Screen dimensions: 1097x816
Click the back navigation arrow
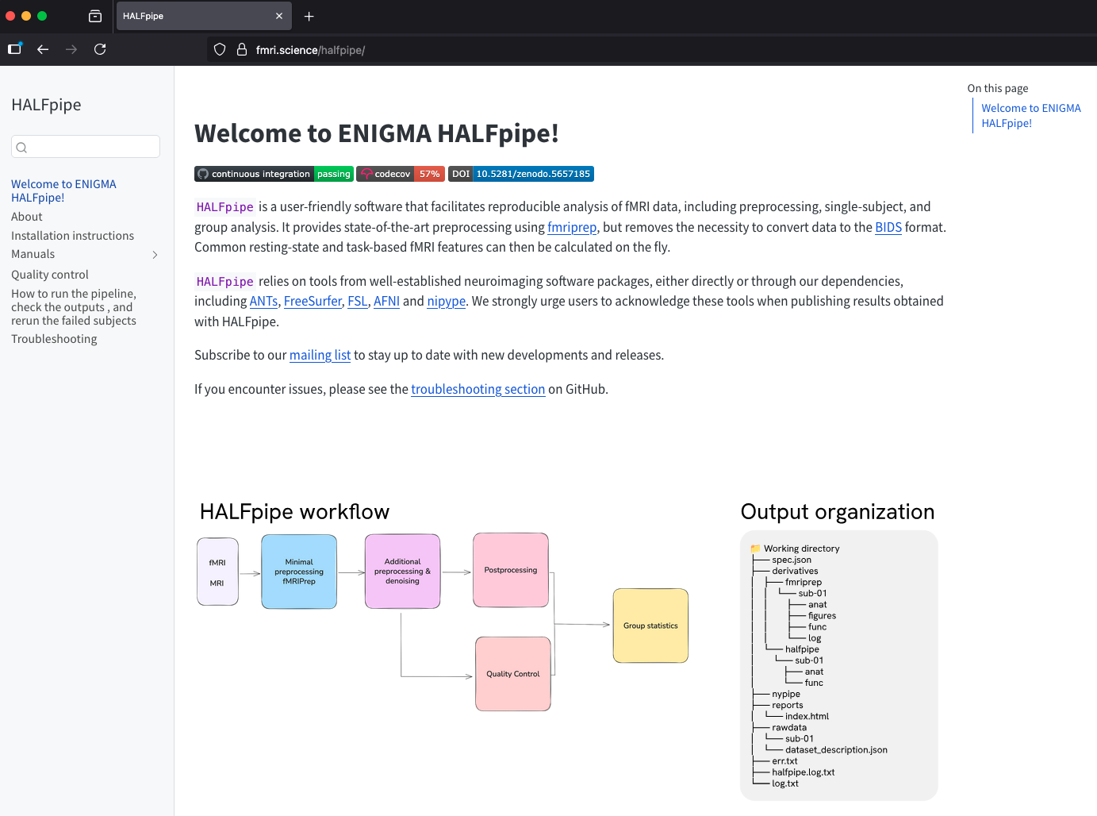tap(43, 49)
